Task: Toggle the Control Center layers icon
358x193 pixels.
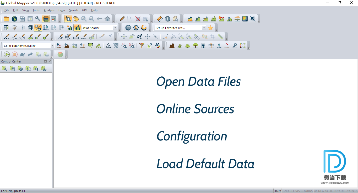Action: pyautogui.click(x=46, y=19)
